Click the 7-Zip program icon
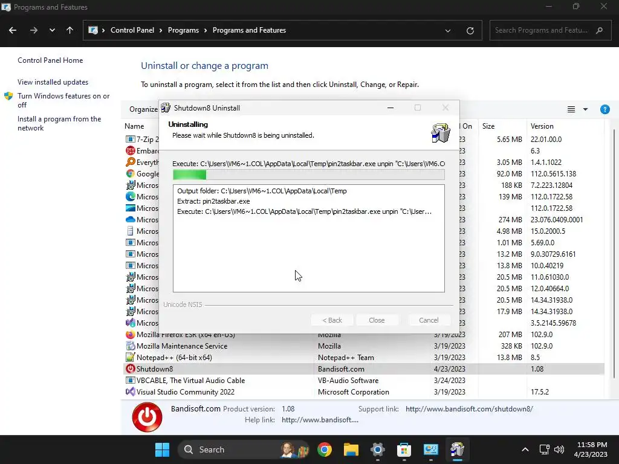This screenshot has height=464, width=619. [130, 140]
